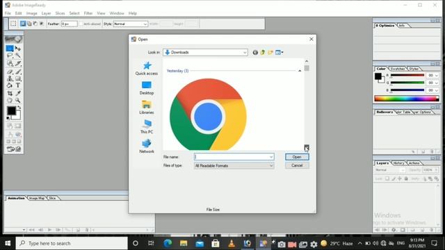Image resolution: width=445 pixels, height=250 pixels.
Task: Switch to the History tab
Action: [x=398, y=163]
